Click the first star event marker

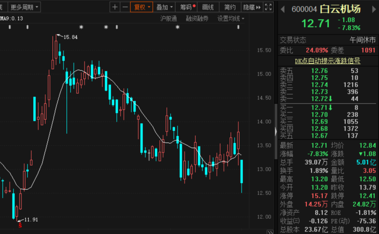point(81,27)
